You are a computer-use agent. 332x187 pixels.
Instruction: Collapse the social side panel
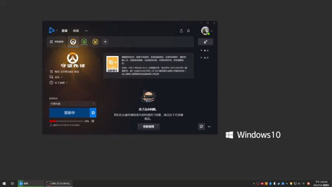pos(209,127)
